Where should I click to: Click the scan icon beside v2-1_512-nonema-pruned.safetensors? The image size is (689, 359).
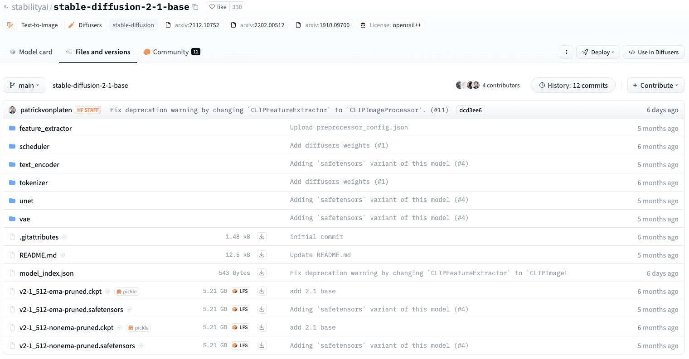tap(141, 346)
